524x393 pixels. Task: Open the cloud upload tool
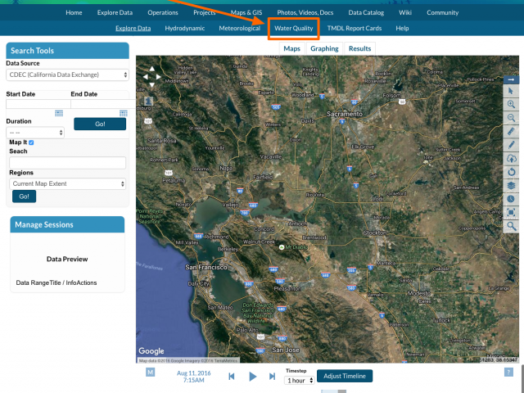tap(511, 158)
